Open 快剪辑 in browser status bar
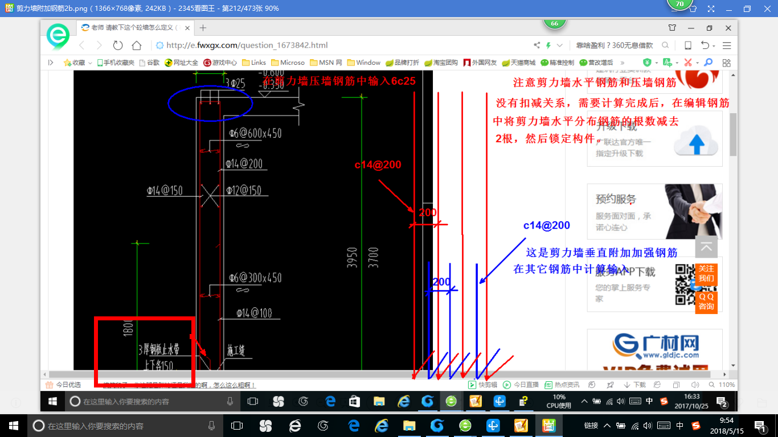This screenshot has height=437, width=778. 482,385
